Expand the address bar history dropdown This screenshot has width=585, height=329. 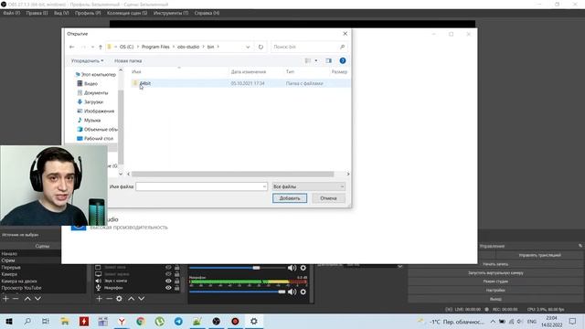click(x=248, y=47)
